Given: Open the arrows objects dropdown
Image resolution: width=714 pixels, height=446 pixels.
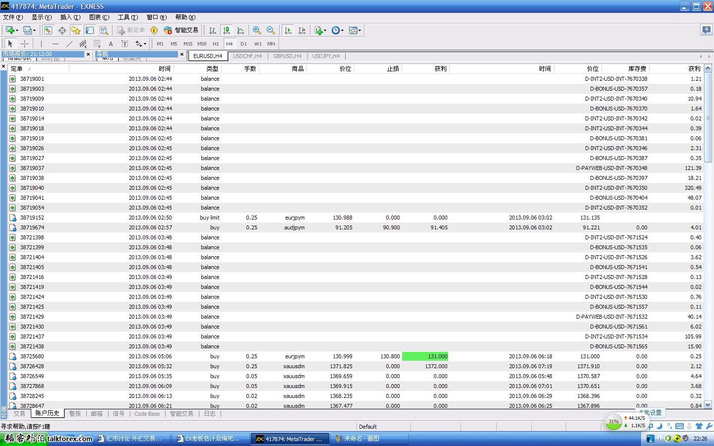Looking at the screenshot, I should tap(140, 44).
